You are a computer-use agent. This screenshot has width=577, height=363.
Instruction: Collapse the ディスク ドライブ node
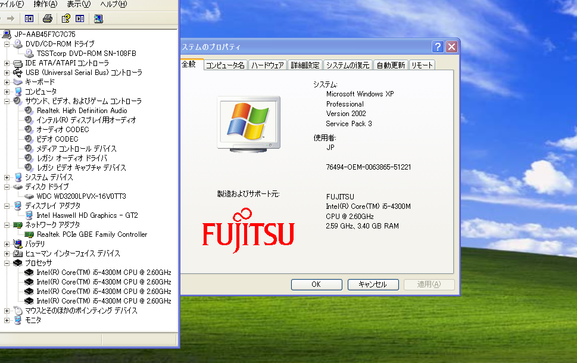tap(7, 187)
